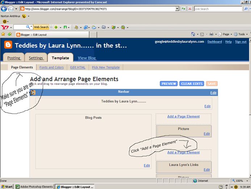251x189 pixels.
Task: Switch to the Posting tab
Action: (14, 58)
